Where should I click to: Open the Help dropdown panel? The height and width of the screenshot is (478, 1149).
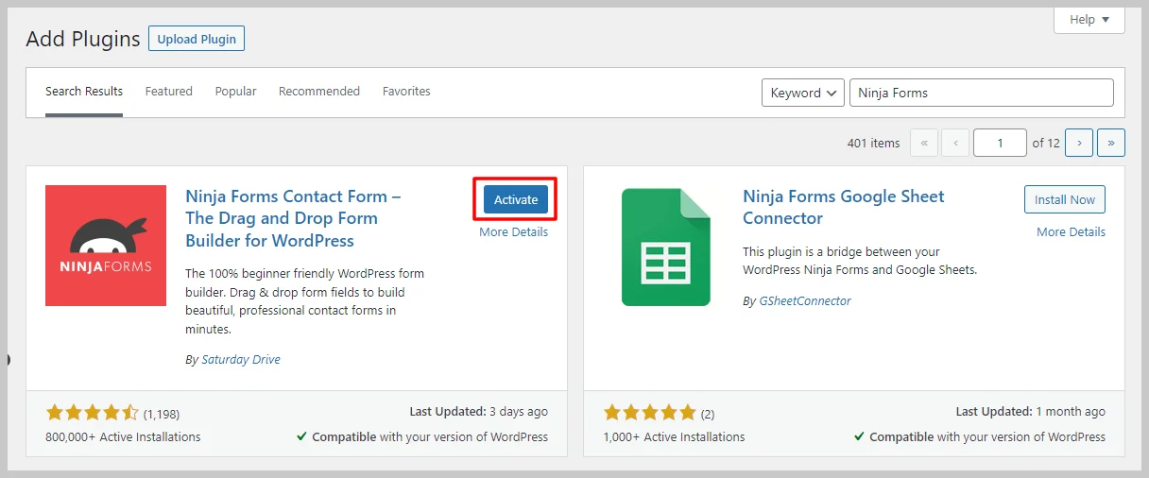click(1089, 20)
